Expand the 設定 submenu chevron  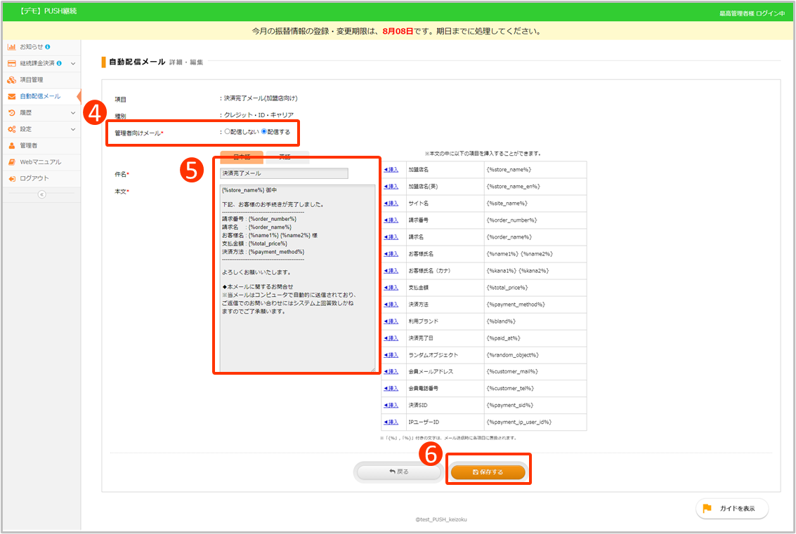(73, 129)
